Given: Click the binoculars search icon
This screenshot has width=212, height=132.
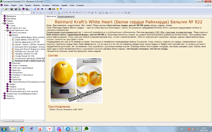Looking at the screenshot, I should pos(50,9).
